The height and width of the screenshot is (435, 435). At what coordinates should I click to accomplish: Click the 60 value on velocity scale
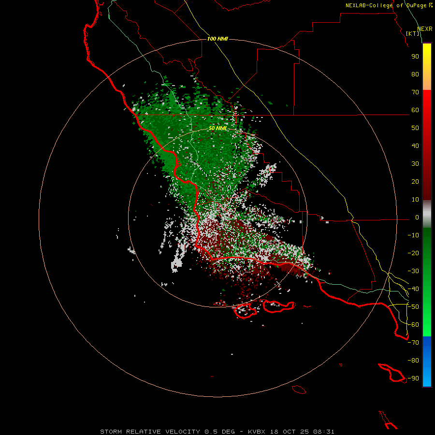415,110
